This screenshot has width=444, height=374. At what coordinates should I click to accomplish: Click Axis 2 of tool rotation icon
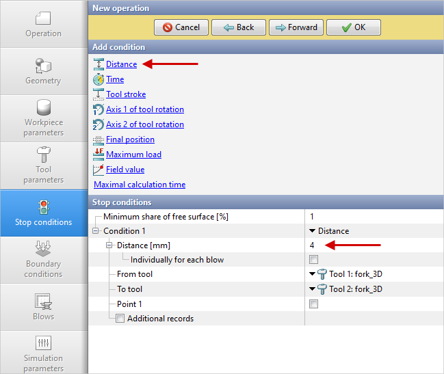(x=99, y=124)
